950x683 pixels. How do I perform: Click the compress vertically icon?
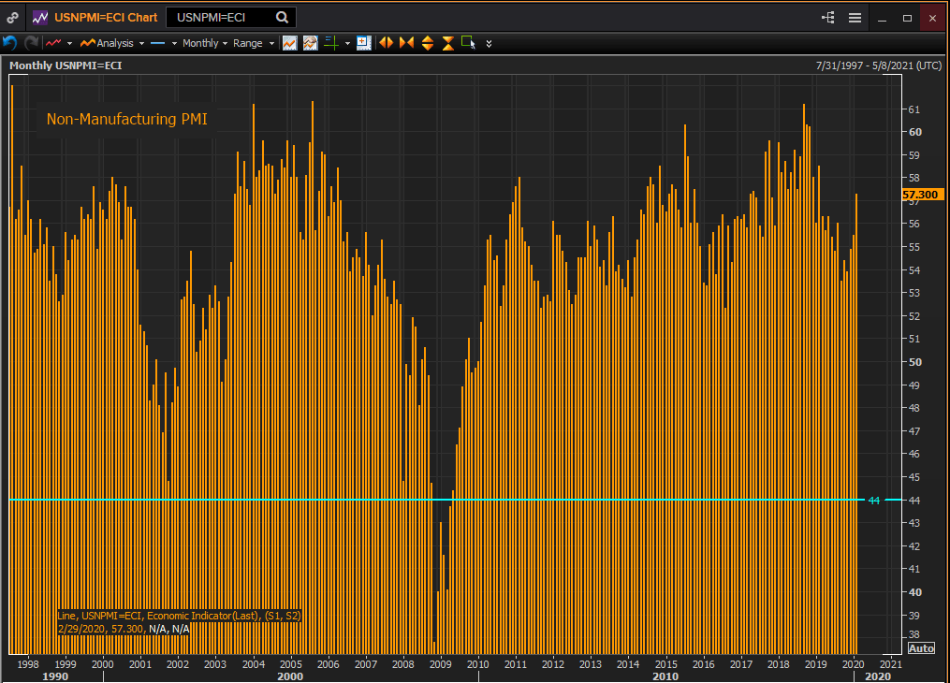(x=448, y=43)
